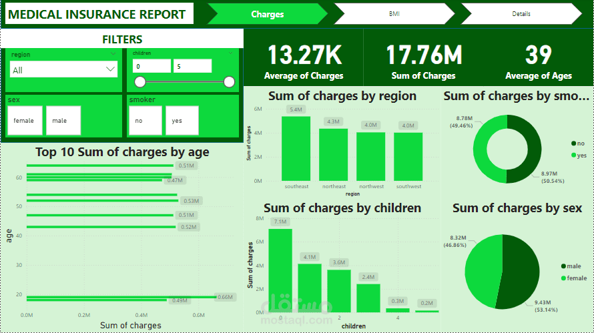
Task: Go to the Details page tab
Action: click(x=521, y=14)
